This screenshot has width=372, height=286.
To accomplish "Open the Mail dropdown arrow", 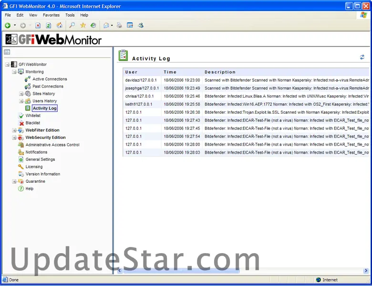I will (112, 25).
